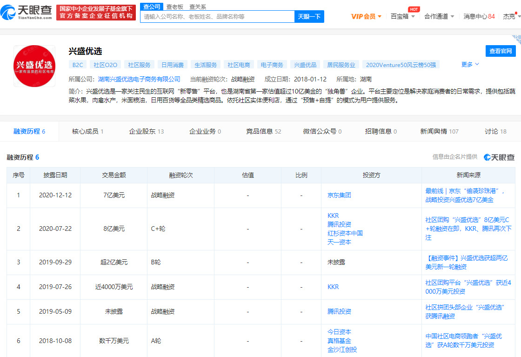The height and width of the screenshot is (357, 521).
Task: Click the 交易金额 column header
Action: point(114,175)
